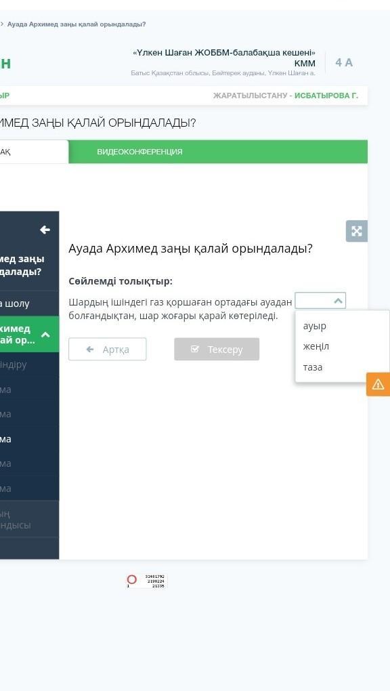The width and height of the screenshot is (390, 691).
Task: Switch to the ВИДЕОКОНФЕРЕНЦИЯ tab
Action: 139,152
